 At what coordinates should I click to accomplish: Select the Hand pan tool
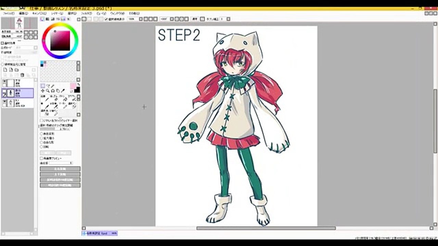pos(58,91)
